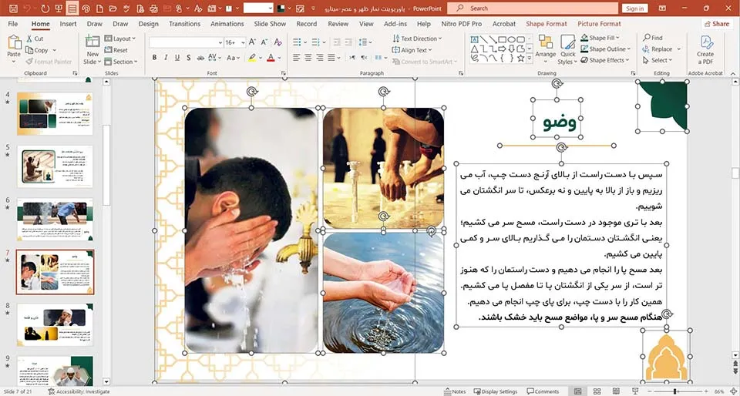The image size is (740, 396).
Task: Open the Picture Format ribbon tab
Action: (x=600, y=24)
